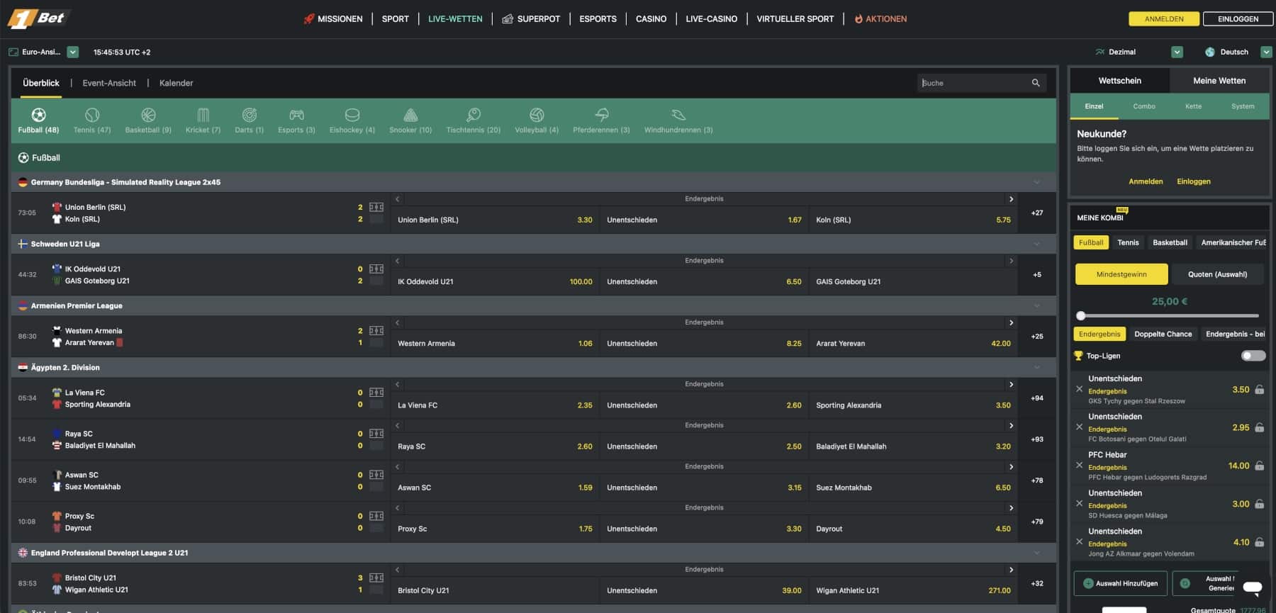Viewport: 1276px width, 613px height.
Task: Click the ANMELDEN button
Action: [x=1164, y=19]
